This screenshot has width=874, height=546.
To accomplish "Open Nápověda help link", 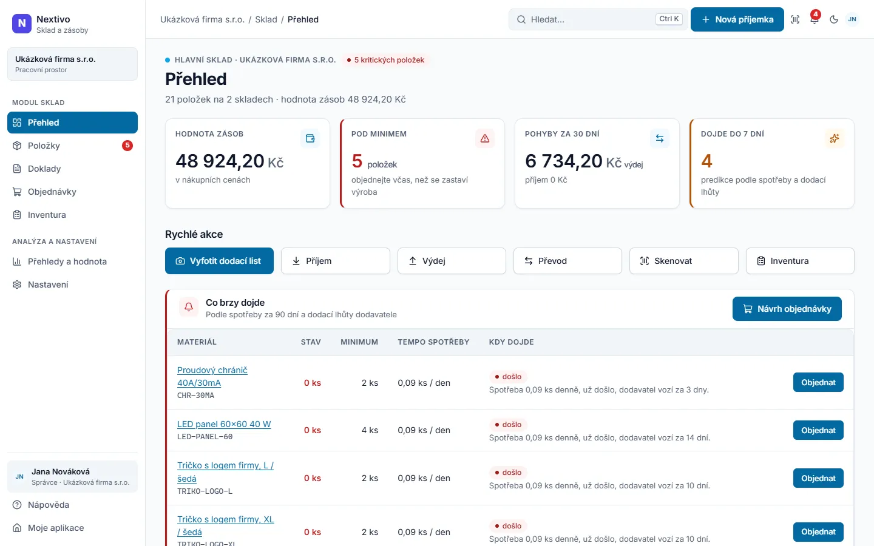I will (72, 505).
